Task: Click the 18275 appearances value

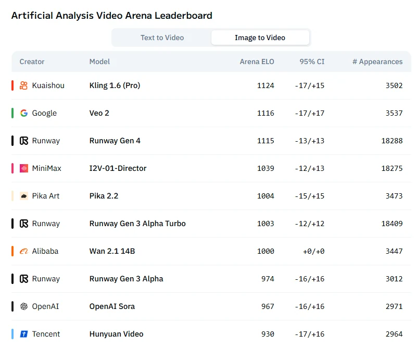Action: coord(392,168)
